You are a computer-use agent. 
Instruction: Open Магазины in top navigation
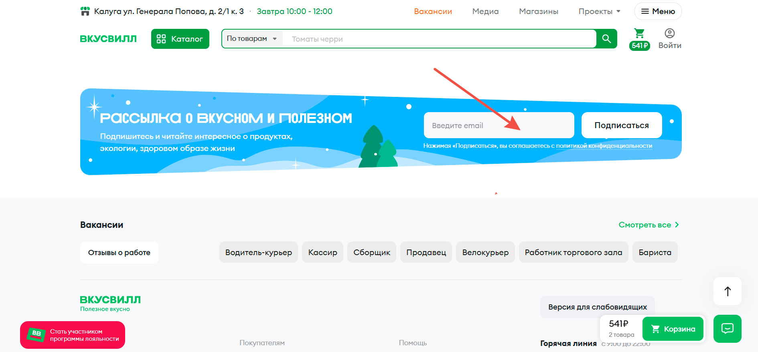(x=539, y=11)
